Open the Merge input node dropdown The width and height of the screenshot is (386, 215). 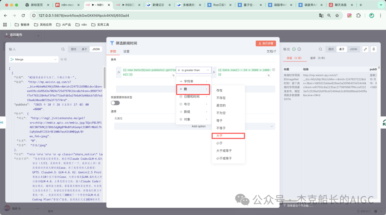click(x=34, y=59)
